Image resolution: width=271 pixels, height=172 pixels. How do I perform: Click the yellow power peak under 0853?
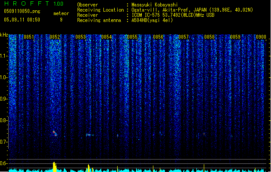click(89, 168)
